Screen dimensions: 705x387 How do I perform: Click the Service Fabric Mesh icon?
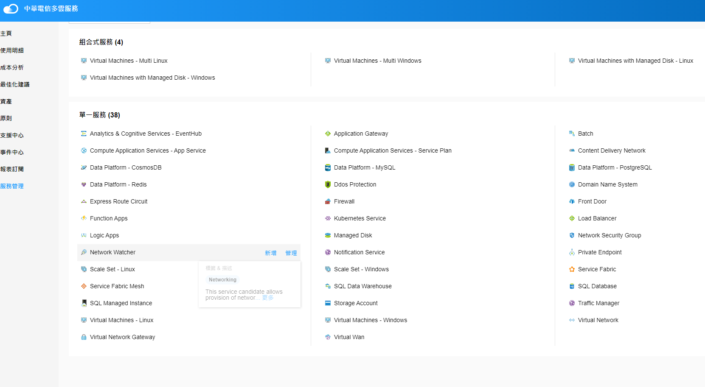click(84, 286)
